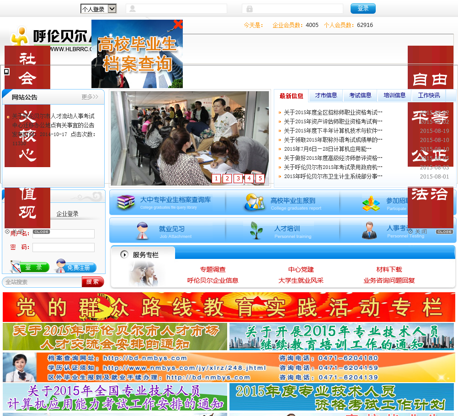Switch to the 最新信息 tab
Viewport: 458px width, 416px height.
pyautogui.click(x=291, y=96)
